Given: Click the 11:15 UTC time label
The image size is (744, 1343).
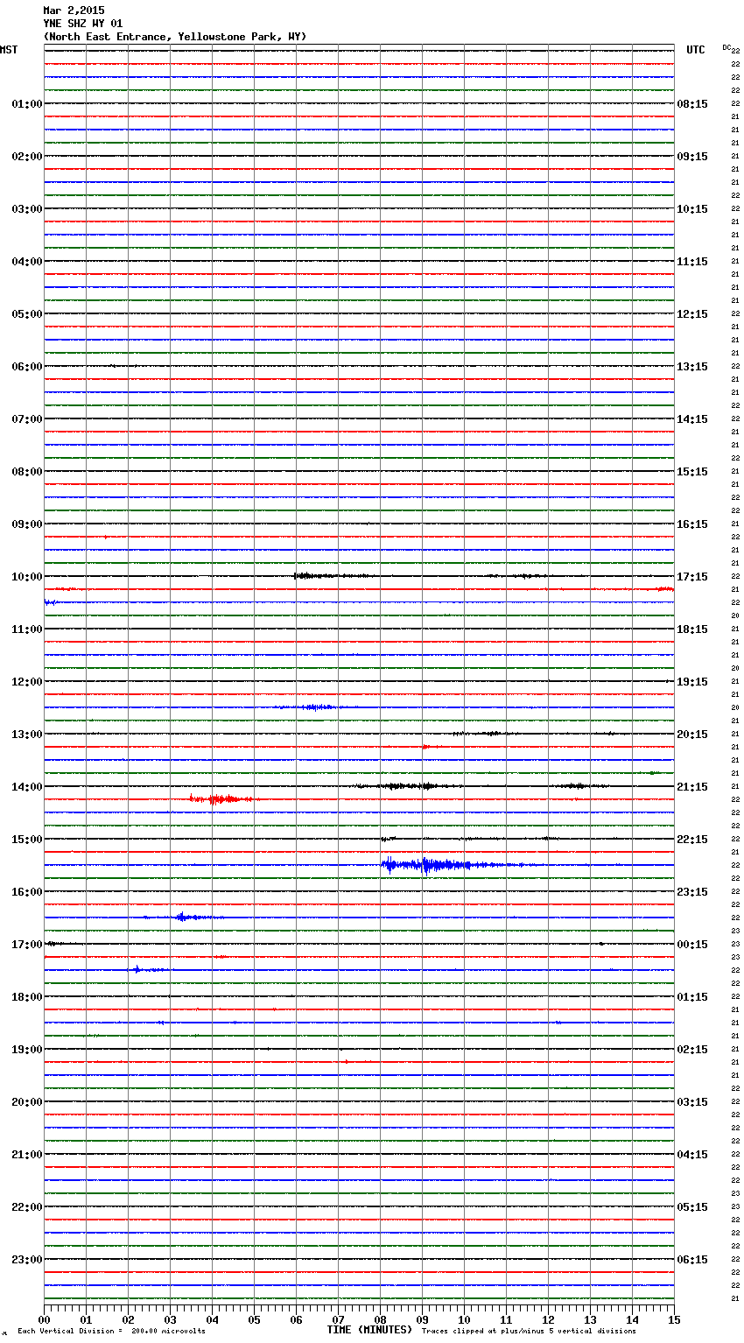Looking at the screenshot, I should point(692,262).
